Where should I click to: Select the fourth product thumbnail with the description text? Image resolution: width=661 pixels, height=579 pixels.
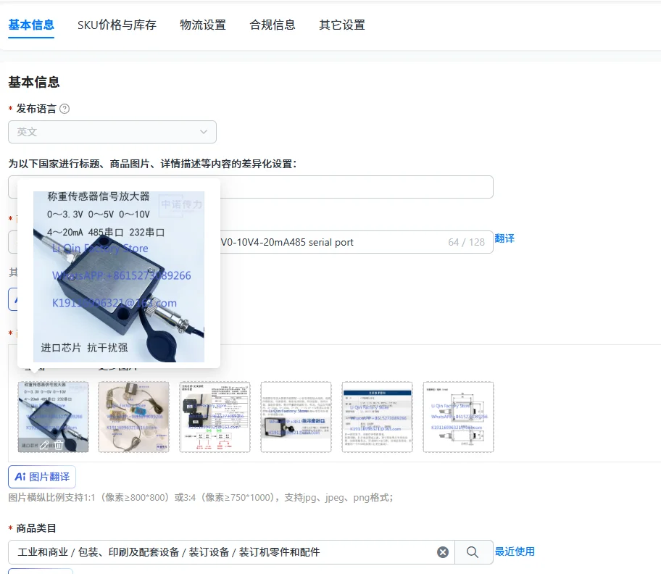(x=296, y=417)
